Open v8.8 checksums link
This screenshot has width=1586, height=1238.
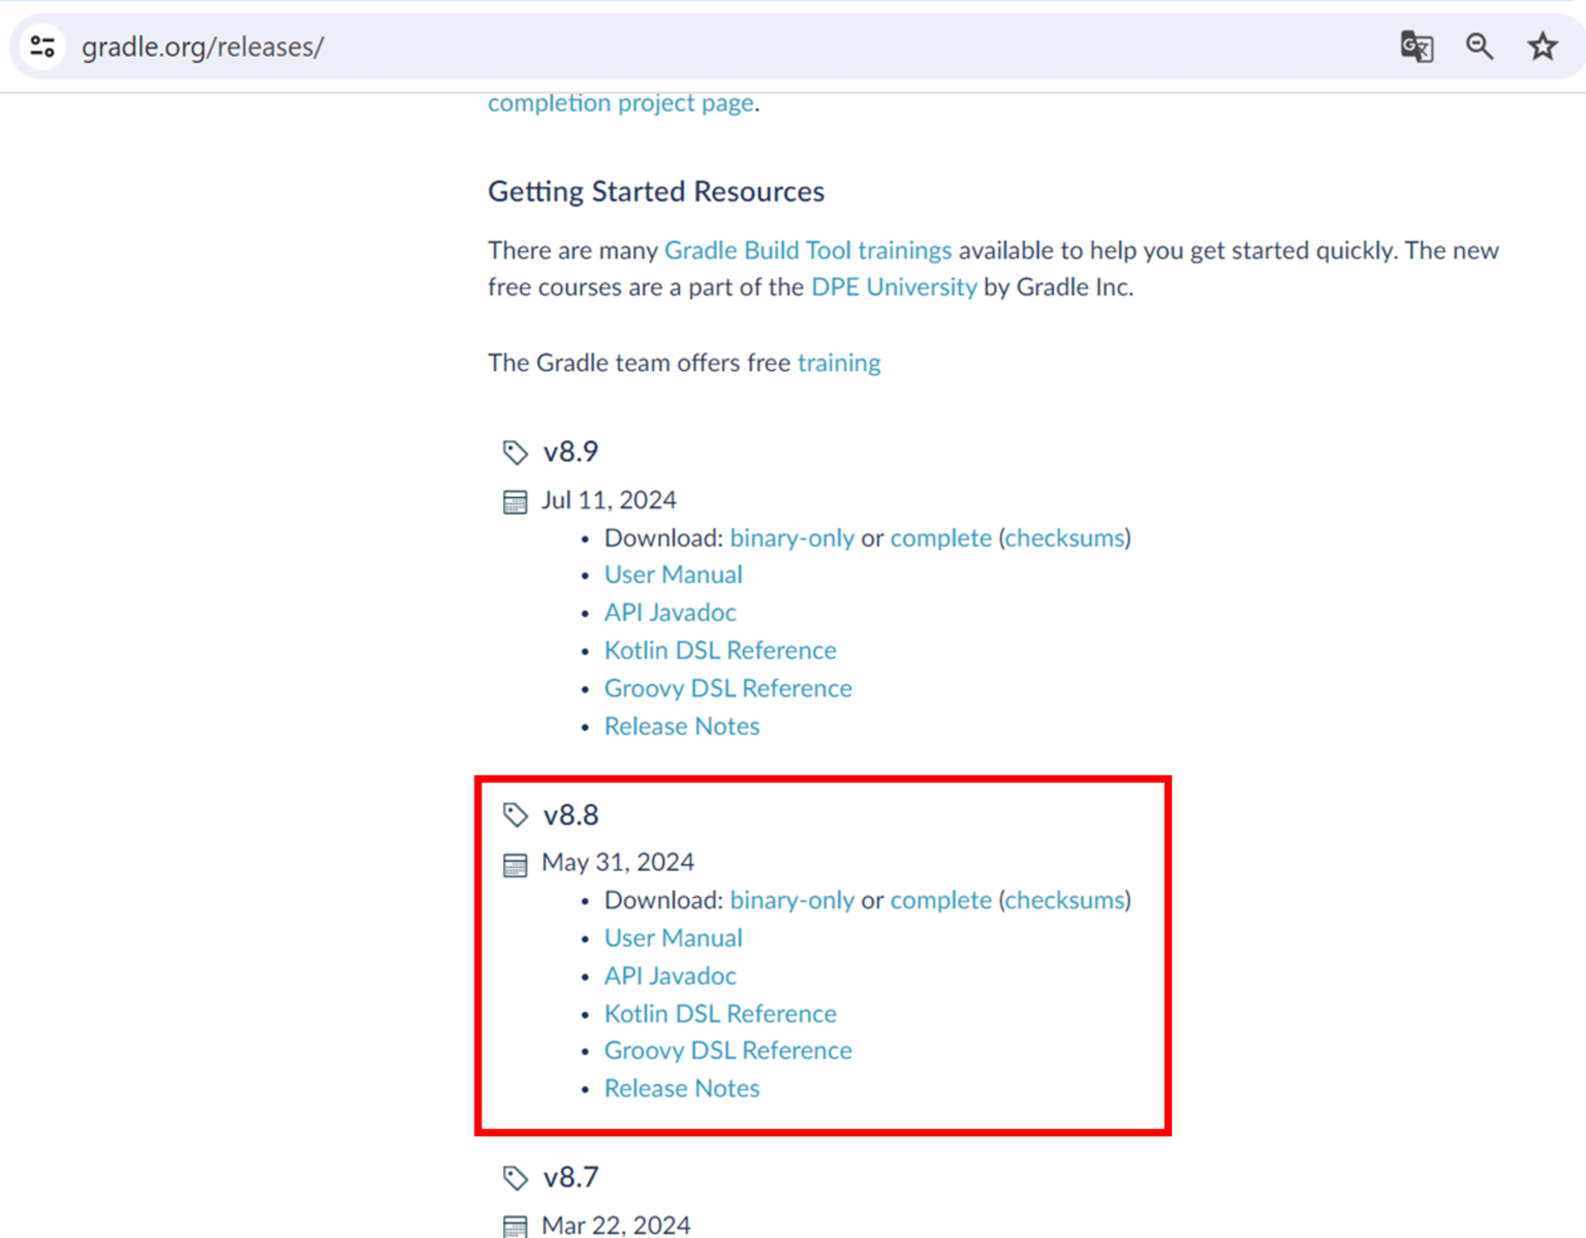pos(1065,900)
